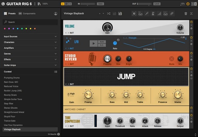
Task: Open the Triangle waveform selector
Action: click(132, 38)
